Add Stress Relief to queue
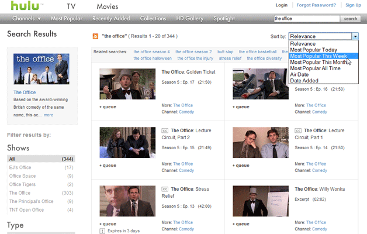 click(x=108, y=224)
